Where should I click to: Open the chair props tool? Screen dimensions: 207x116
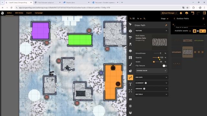(130, 44)
